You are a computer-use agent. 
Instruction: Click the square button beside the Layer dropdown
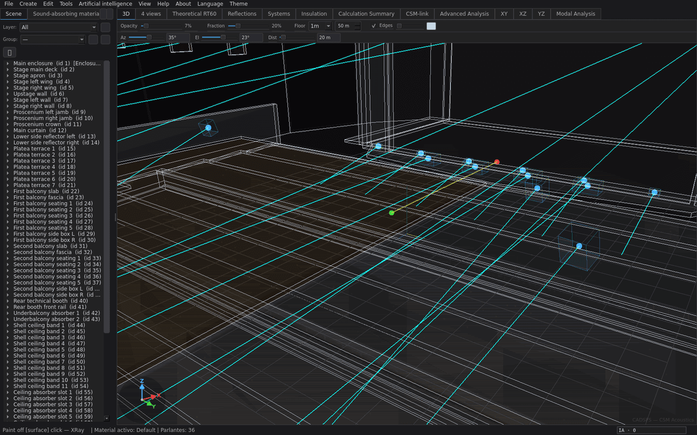105,27
